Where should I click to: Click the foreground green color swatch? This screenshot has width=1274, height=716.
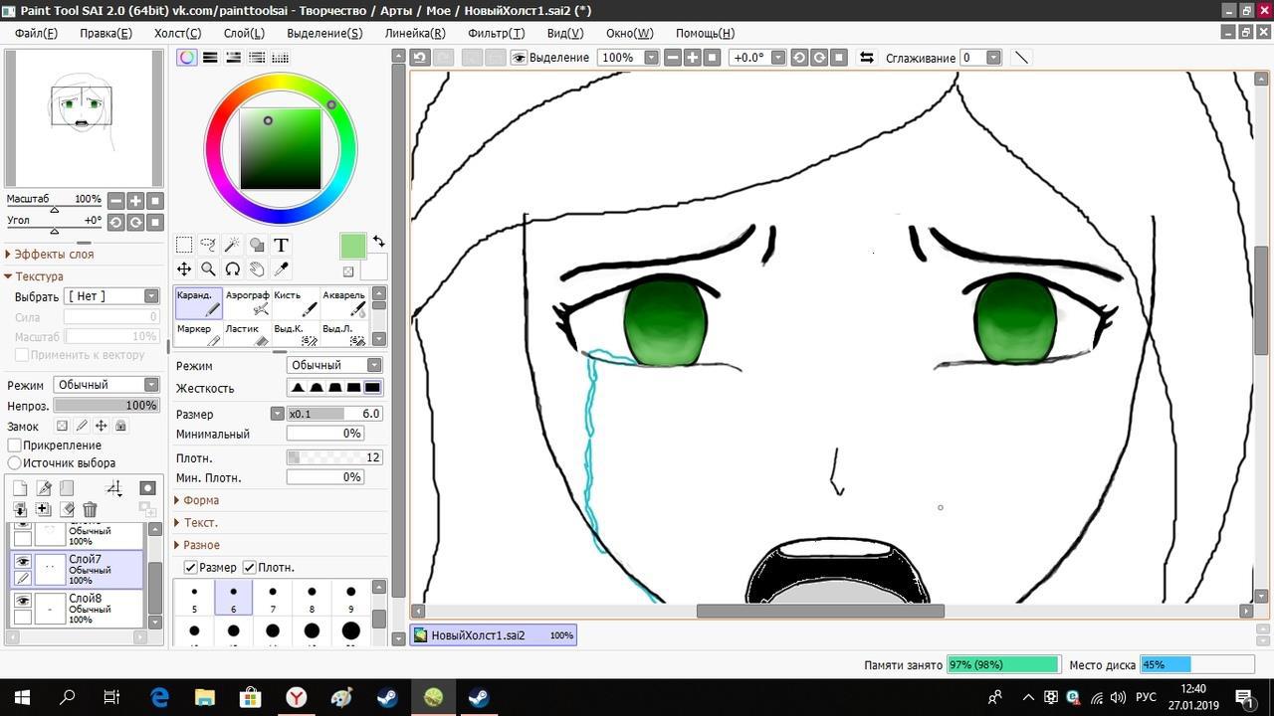tap(352, 246)
